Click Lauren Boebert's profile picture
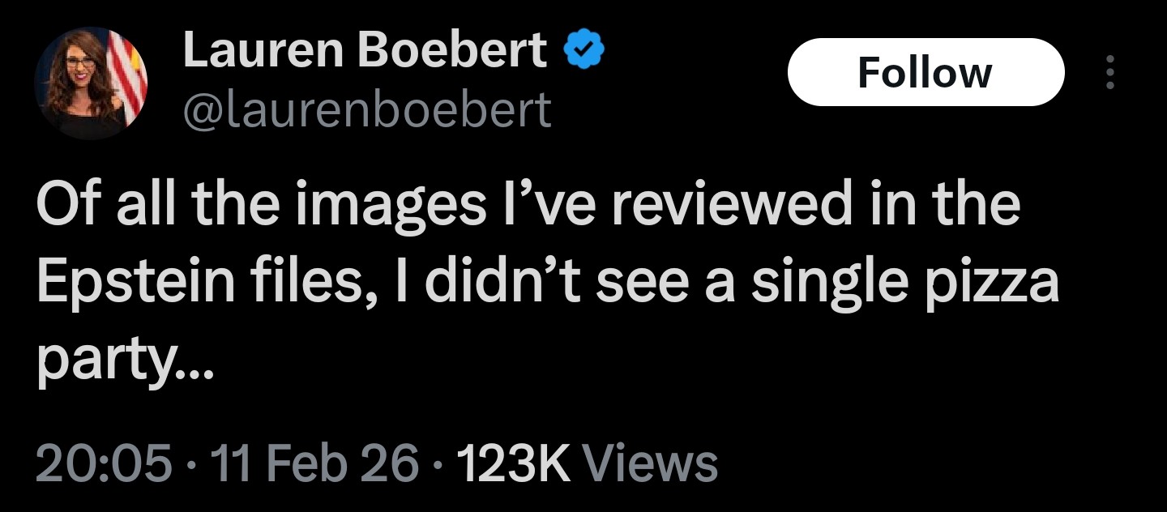This screenshot has height=512, width=1167. pos(91,83)
